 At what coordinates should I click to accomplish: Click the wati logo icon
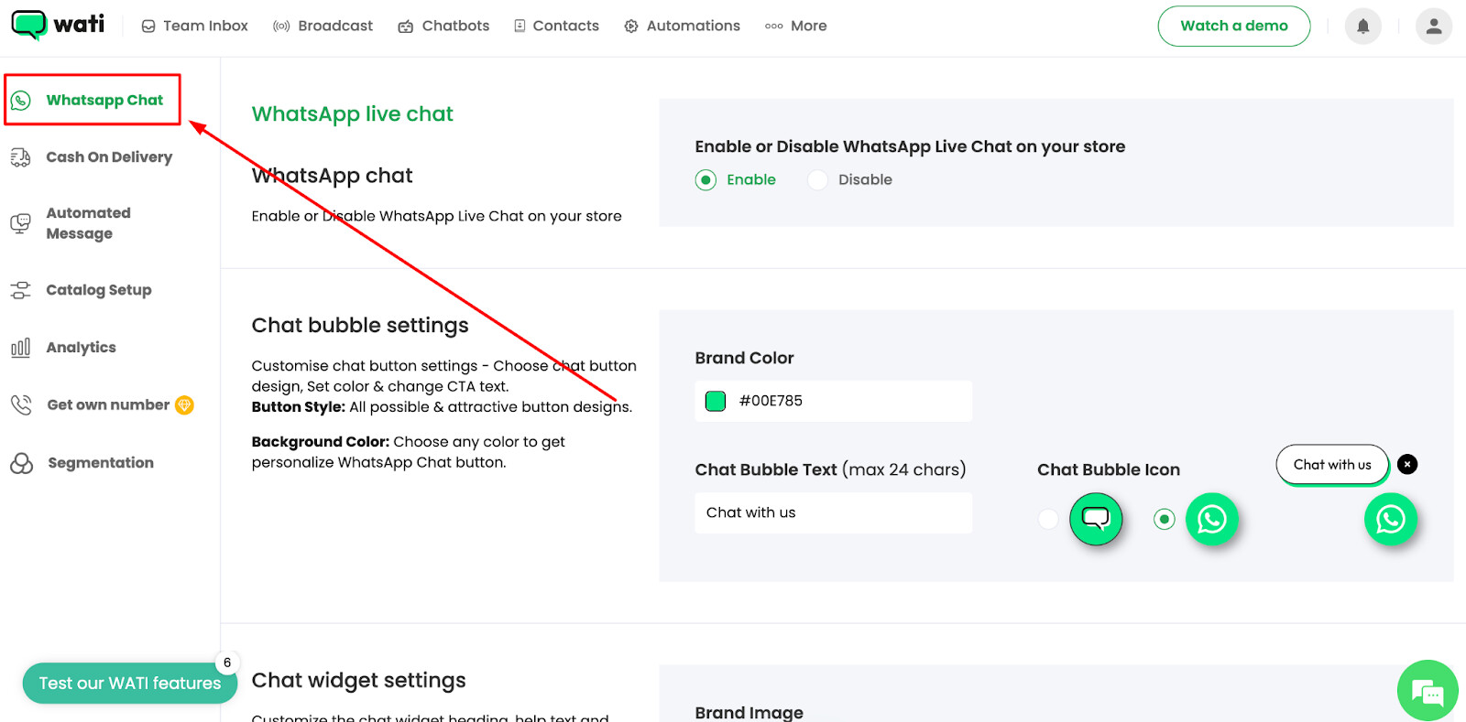[x=29, y=25]
